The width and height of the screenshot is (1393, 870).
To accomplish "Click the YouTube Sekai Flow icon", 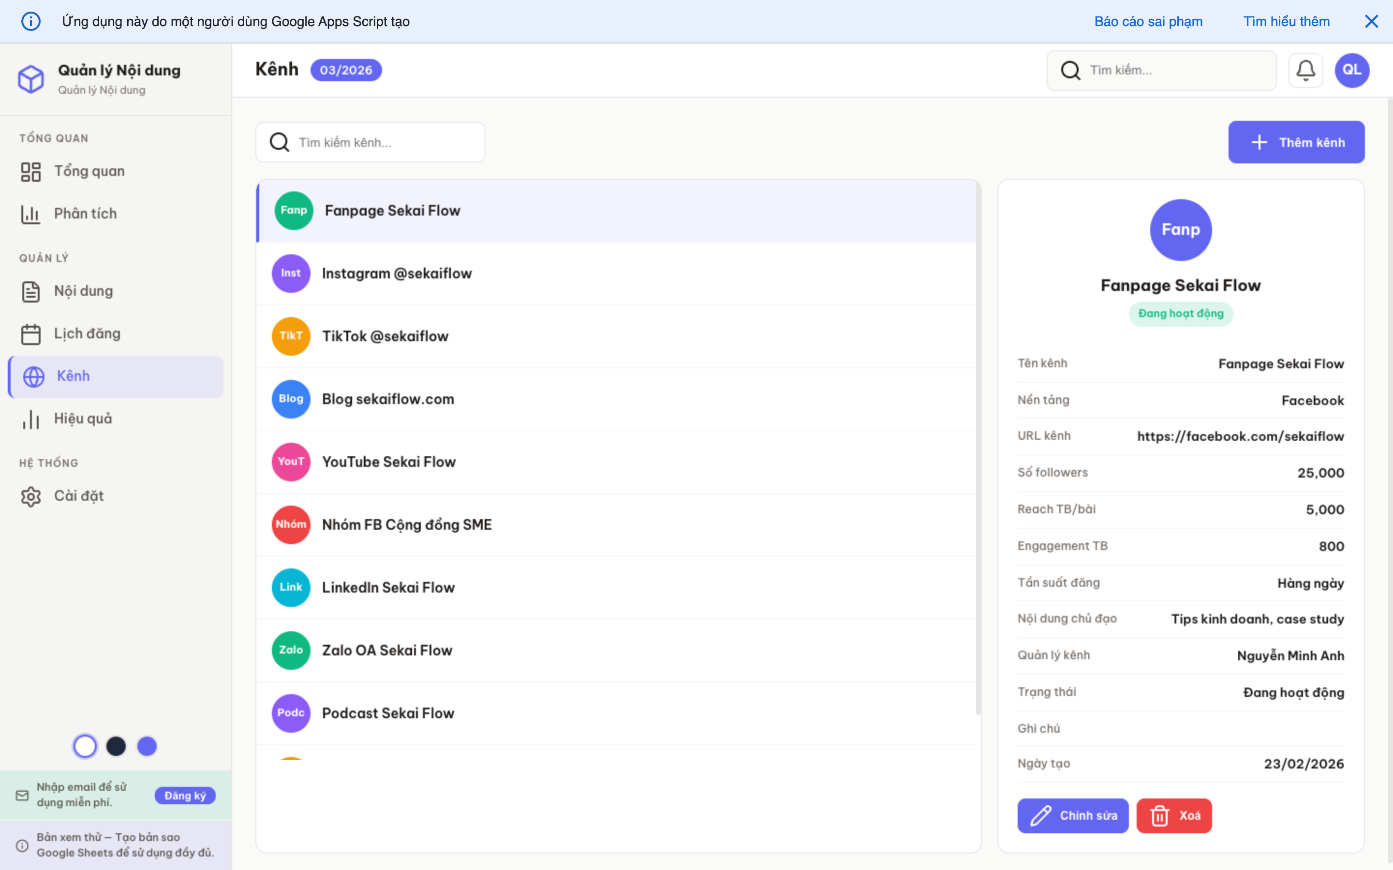I will click(x=291, y=462).
